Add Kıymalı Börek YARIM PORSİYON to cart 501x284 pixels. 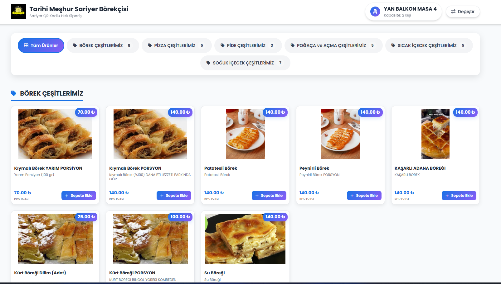pyautogui.click(x=79, y=196)
